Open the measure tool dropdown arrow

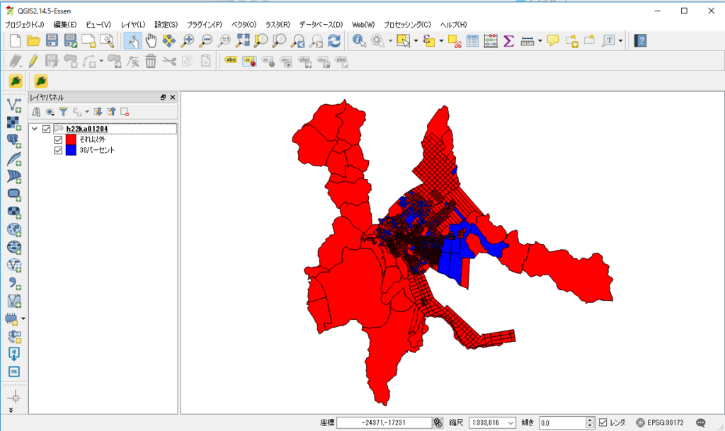540,40
